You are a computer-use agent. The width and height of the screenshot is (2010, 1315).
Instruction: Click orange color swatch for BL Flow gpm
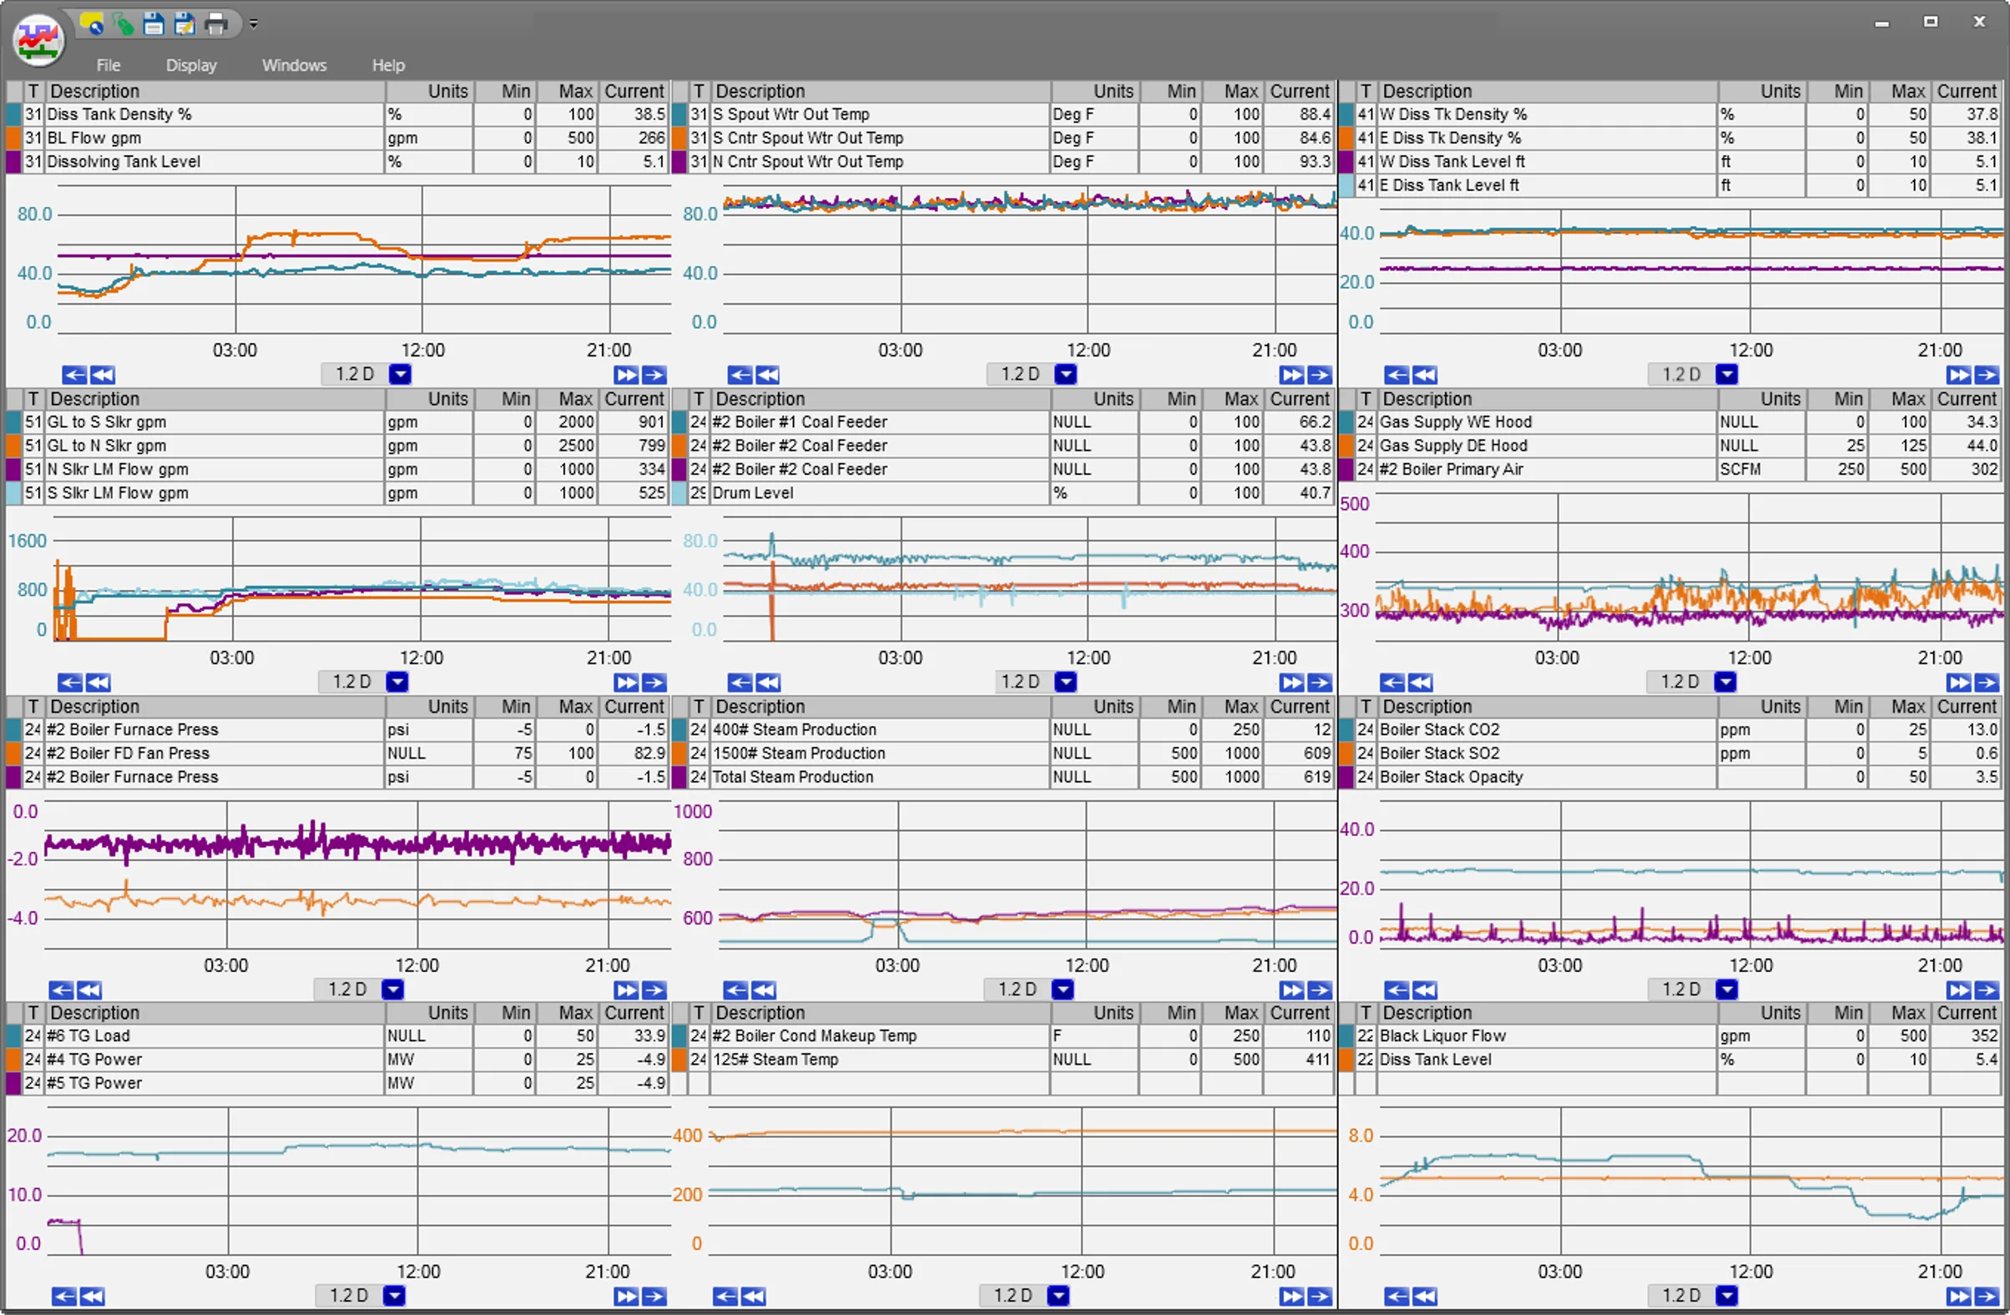click(13, 138)
